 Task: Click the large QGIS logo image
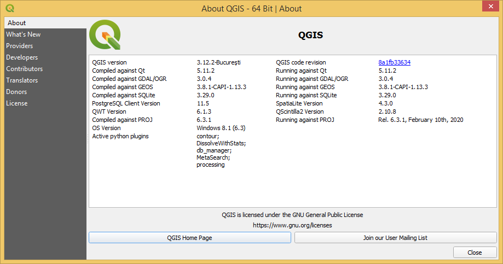[105, 34]
